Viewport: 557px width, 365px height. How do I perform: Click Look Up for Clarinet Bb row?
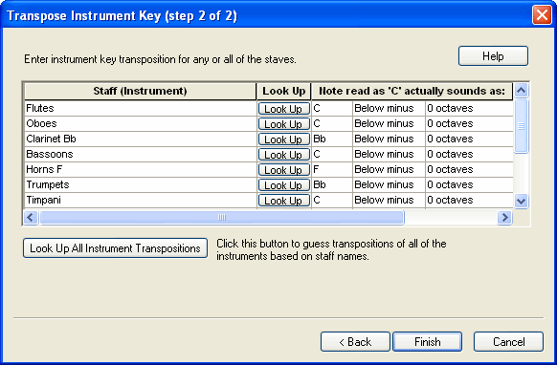pos(283,140)
